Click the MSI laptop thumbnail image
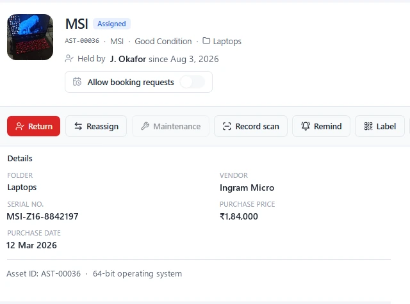 tap(30, 37)
